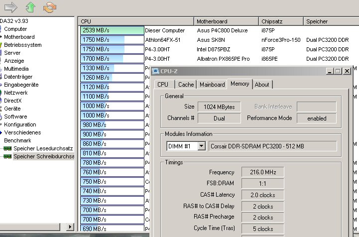Click the green up arrow toolbar icon
The image size is (359, 237).
30,7
